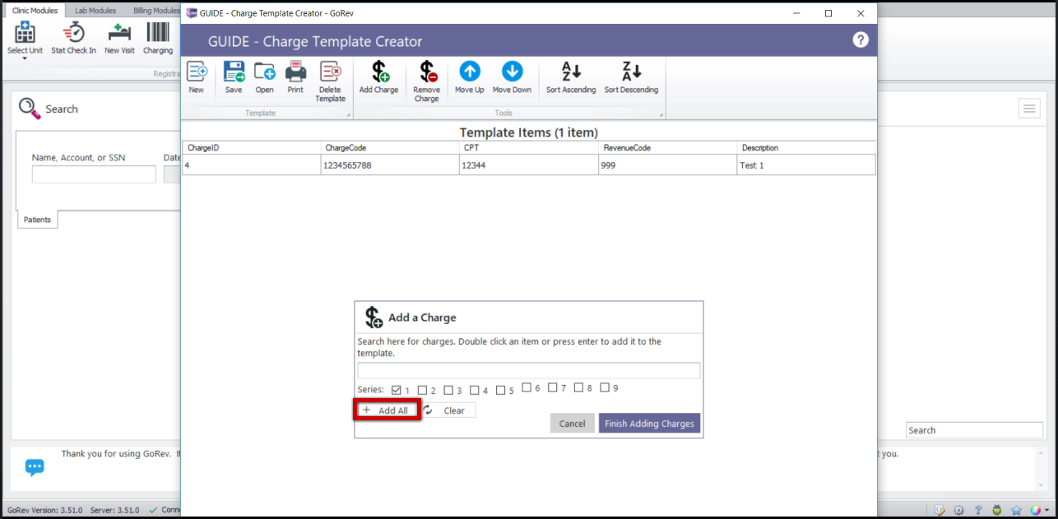
Task: Check Series 2 checkbox
Action: [x=422, y=390]
